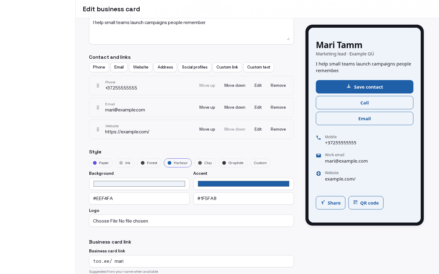
Task: Add a Website link field
Action: [141, 67]
